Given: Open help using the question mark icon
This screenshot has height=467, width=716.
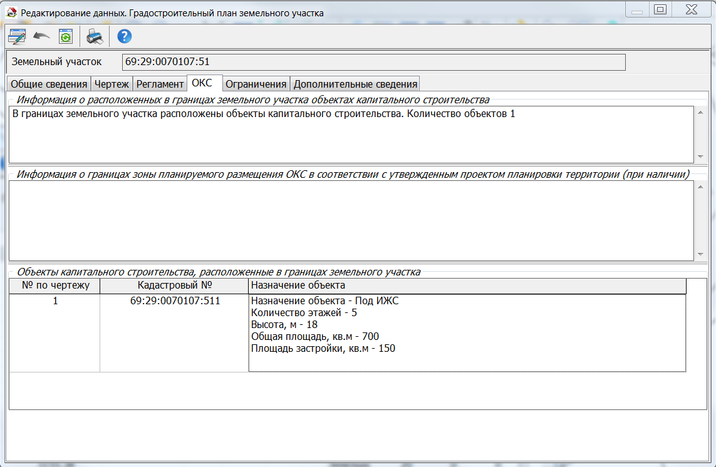Looking at the screenshot, I should tap(123, 37).
